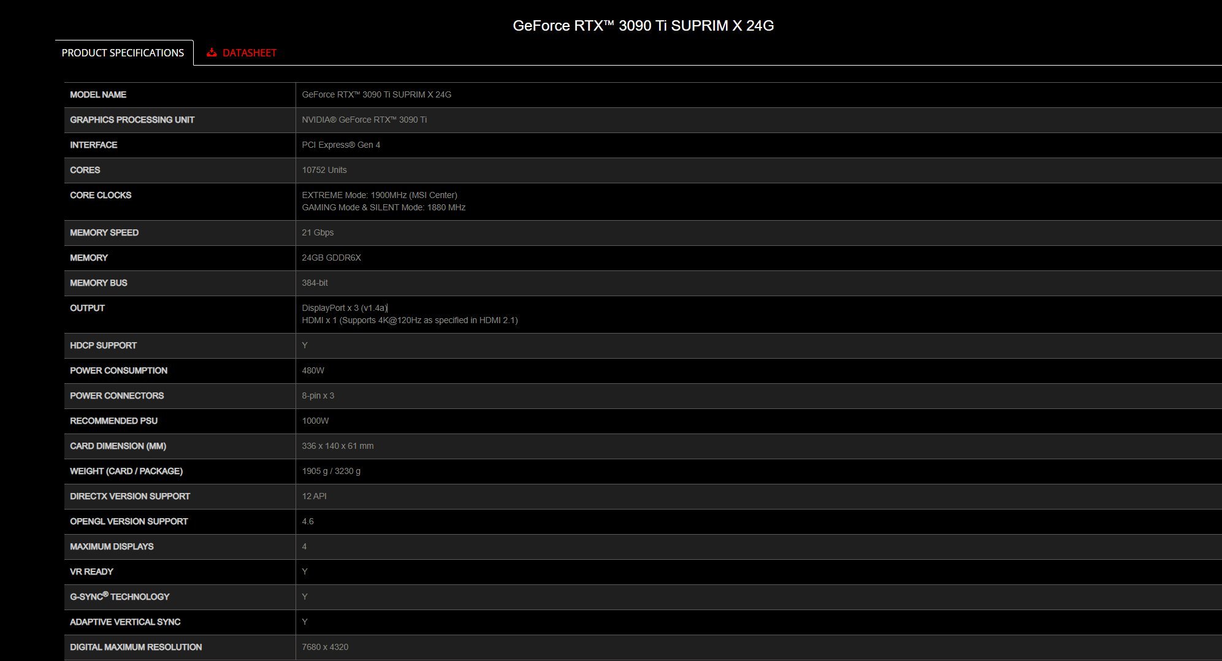Open the Datasheet tab label

[249, 53]
